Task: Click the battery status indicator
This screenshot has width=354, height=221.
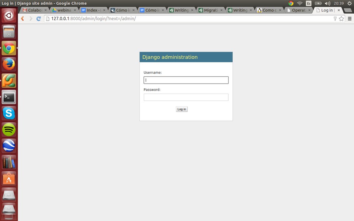Action: click(x=318, y=3)
